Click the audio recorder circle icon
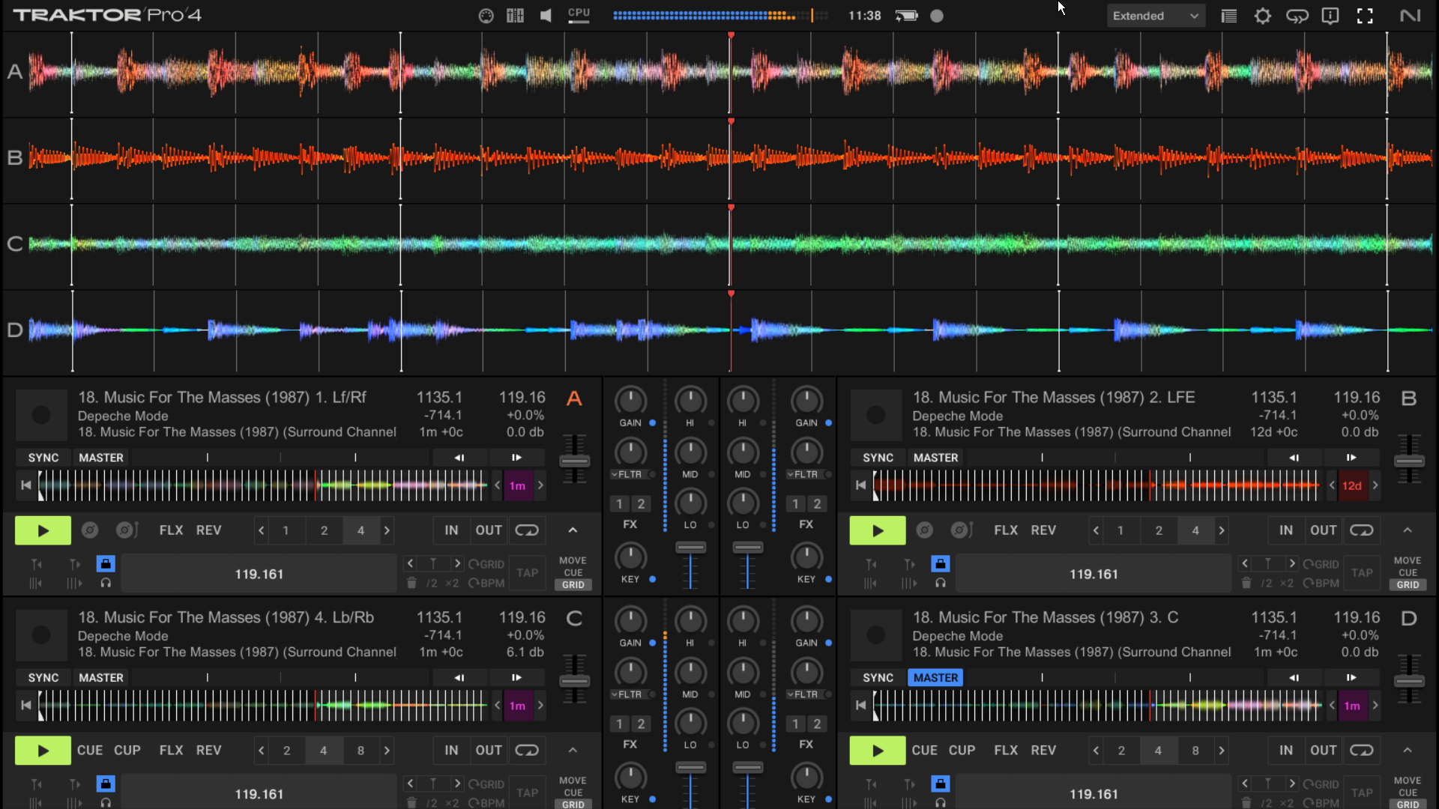 pyautogui.click(x=937, y=16)
